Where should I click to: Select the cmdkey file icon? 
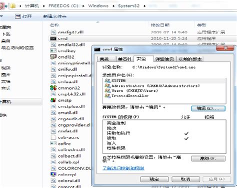(53, 50)
